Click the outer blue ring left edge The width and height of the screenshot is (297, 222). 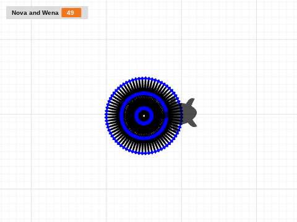point(106,116)
